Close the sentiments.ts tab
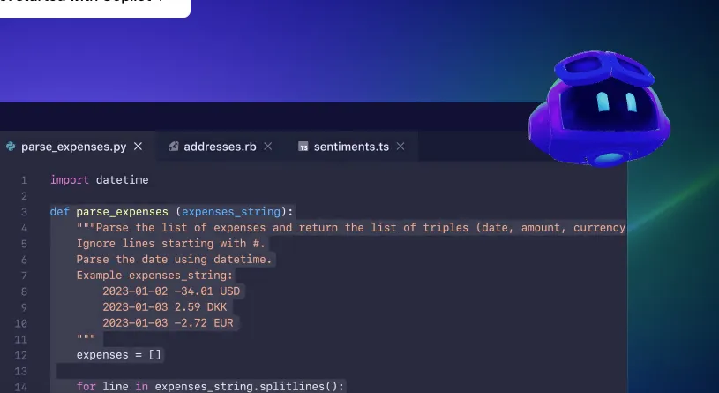Image resolution: width=719 pixels, height=393 pixels. click(401, 147)
